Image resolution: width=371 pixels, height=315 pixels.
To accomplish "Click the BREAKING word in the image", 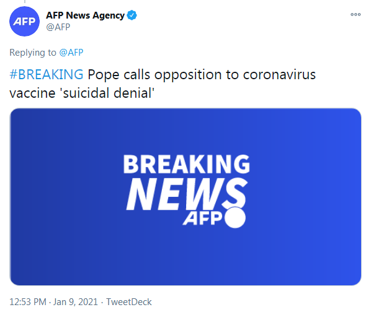I will point(187,164).
